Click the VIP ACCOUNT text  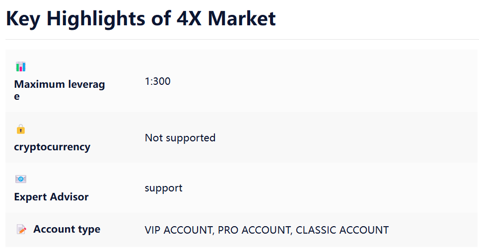[179, 230]
